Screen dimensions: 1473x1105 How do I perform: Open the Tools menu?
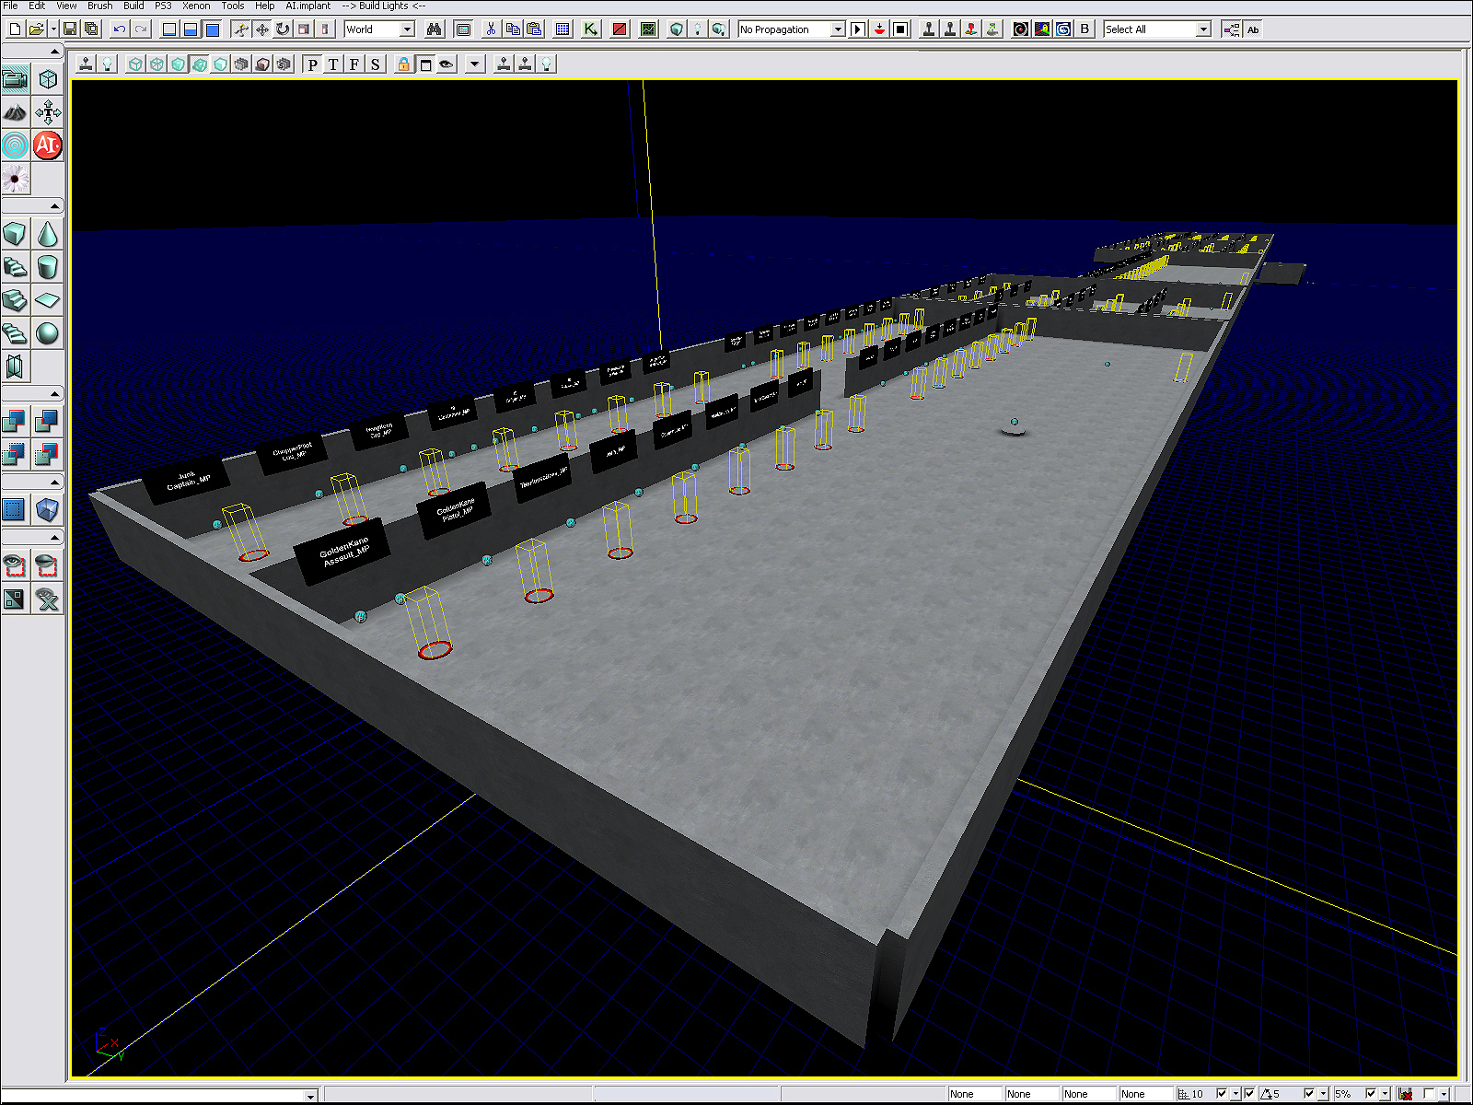tap(232, 6)
